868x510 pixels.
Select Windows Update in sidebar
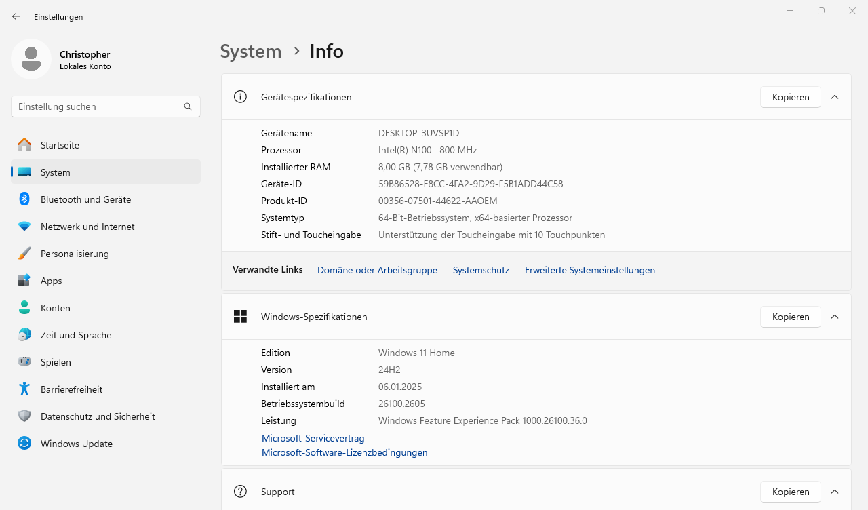point(106,444)
